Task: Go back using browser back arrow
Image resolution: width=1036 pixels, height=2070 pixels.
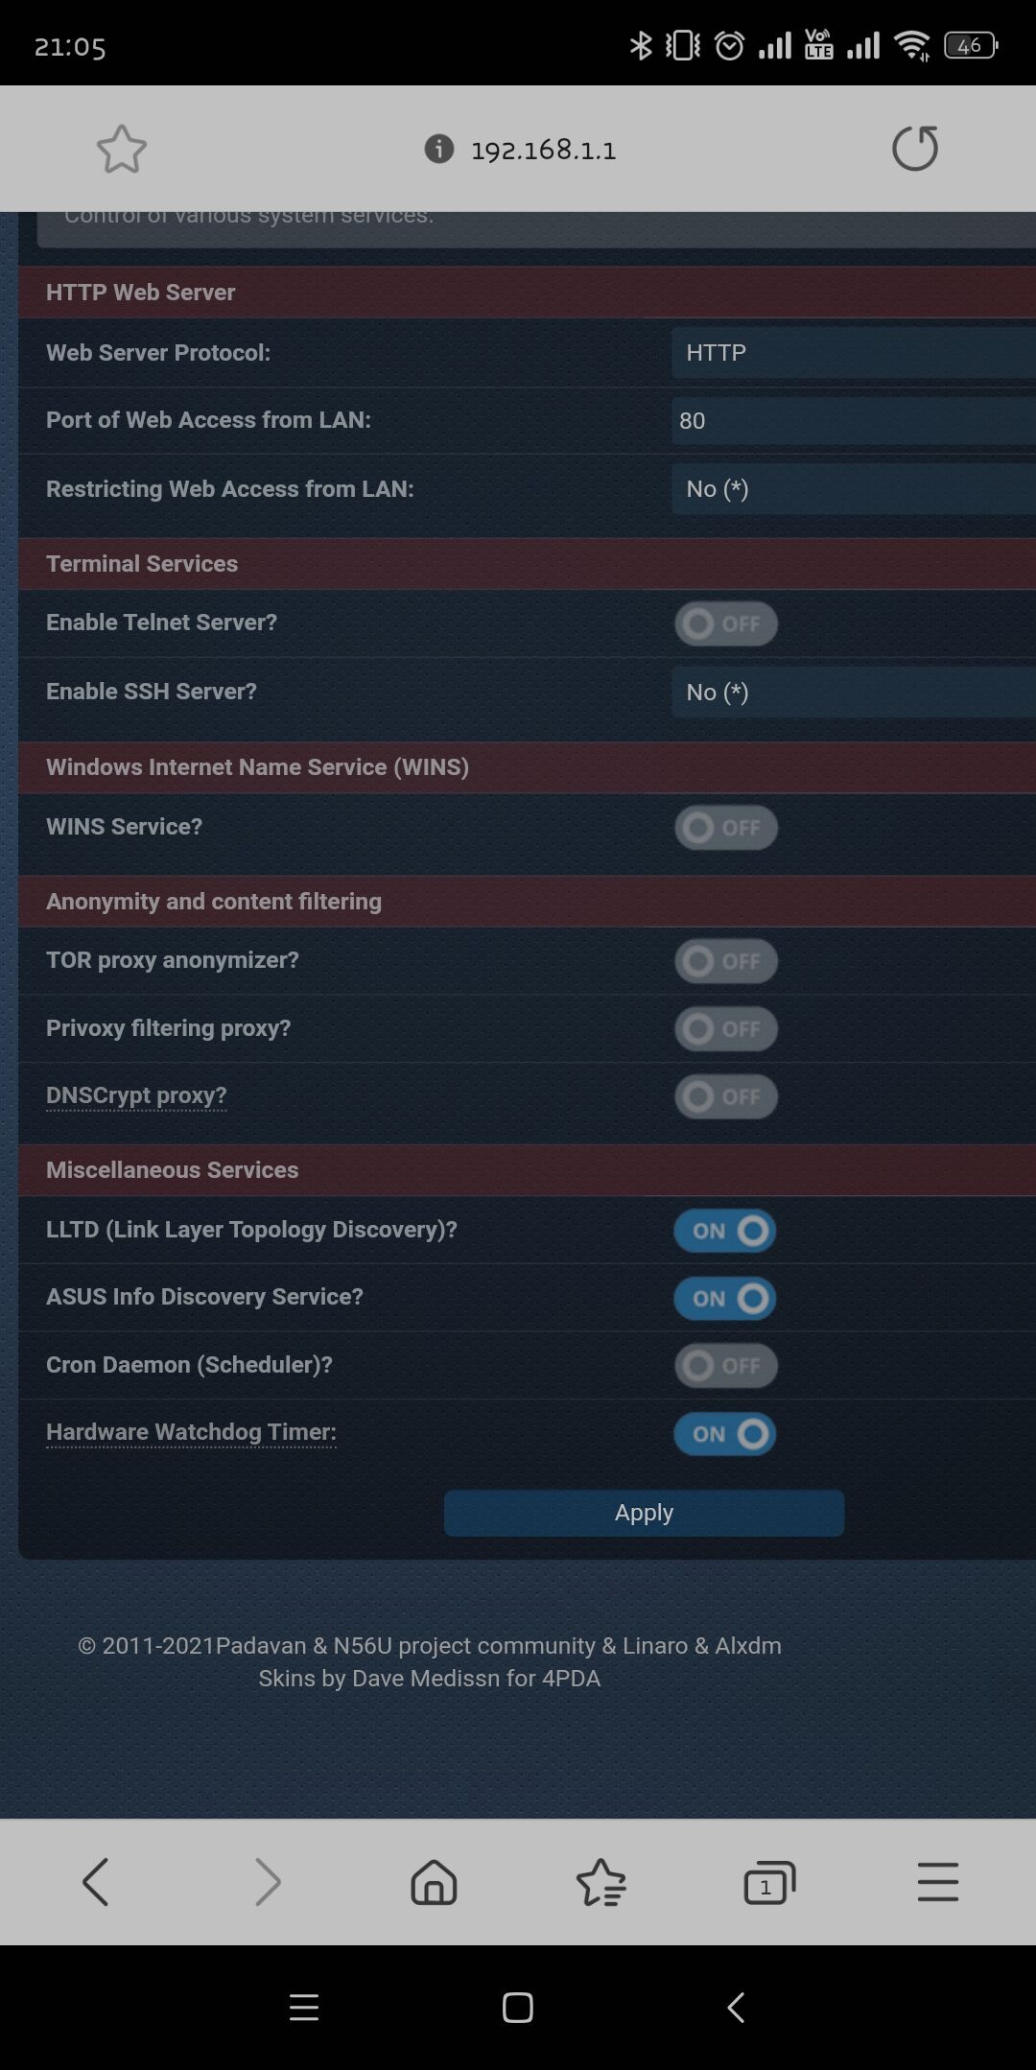Action: pyautogui.click(x=96, y=1881)
